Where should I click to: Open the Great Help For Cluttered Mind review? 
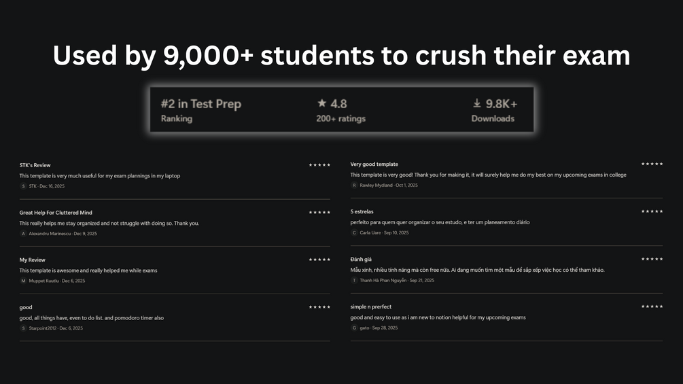pyautogui.click(x=56, y=213)
